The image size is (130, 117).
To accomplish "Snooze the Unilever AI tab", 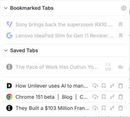I will pyautogui.click(x=112, y=86).
